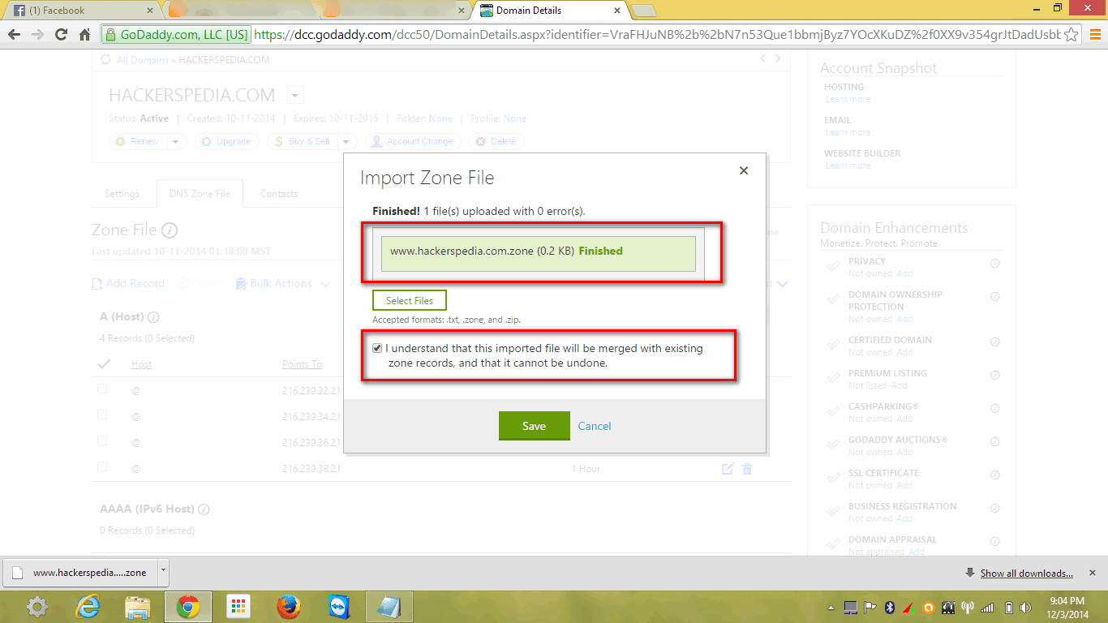Viewport: 1108px width, 623px height.
Task: Delete the 216.239.38.21 record with trash icon
Action: pos(748,469)
